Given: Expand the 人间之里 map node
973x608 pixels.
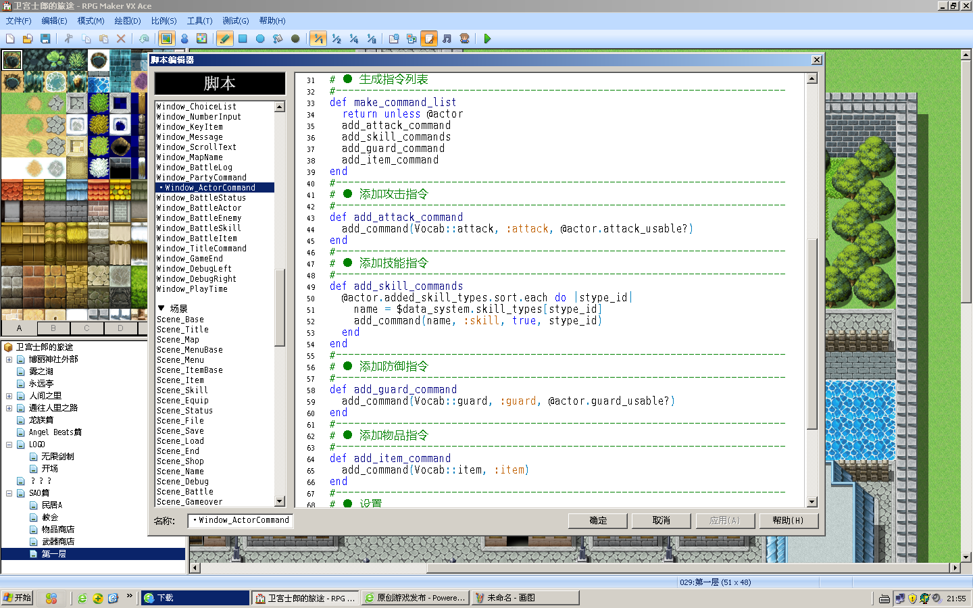Looking at the screenshot, I should click(x=9, y=396).
